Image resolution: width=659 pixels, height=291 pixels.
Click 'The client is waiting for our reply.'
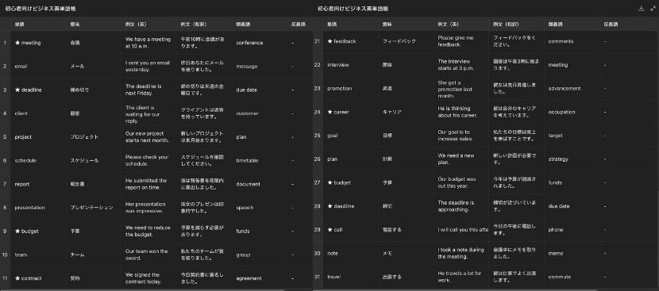coord(142,114)
